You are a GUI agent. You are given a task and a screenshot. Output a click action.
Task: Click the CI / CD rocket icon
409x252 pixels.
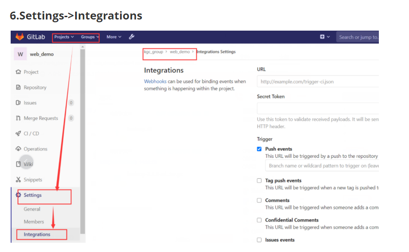(x=19, y=134)
